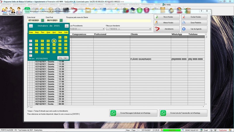Click the Sair da Agenda button
Viewport: 234px width, 132px height.
click(194, 29)
